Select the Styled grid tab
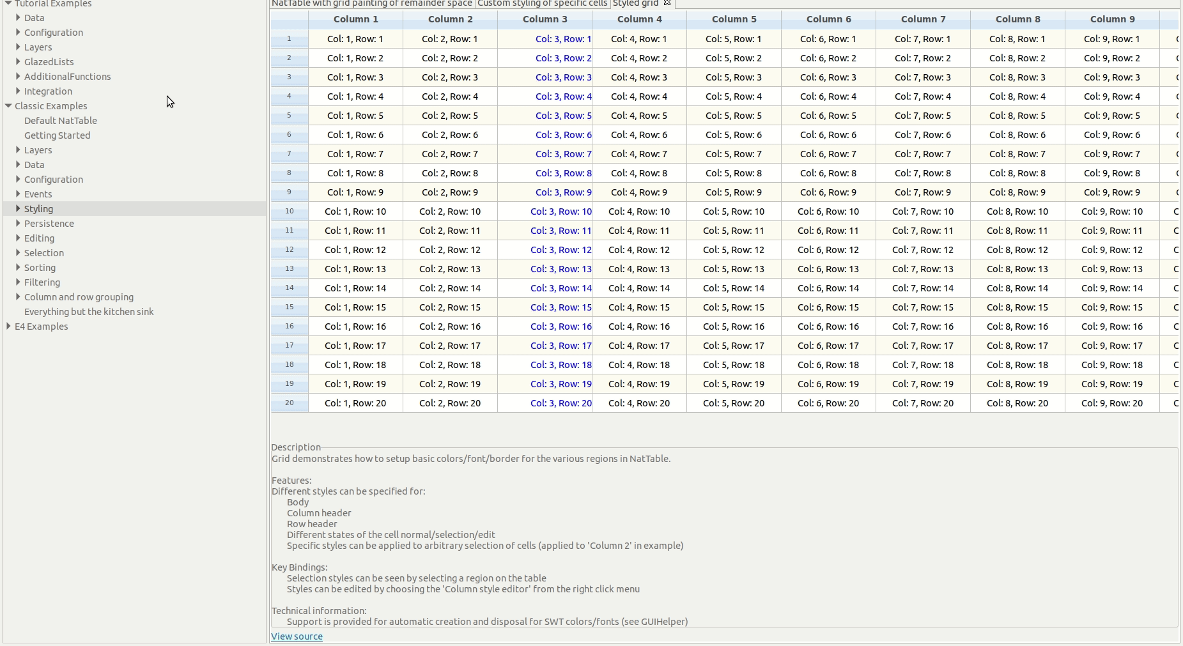Viewport: 1183px width, 646px height. click(635, 3)
